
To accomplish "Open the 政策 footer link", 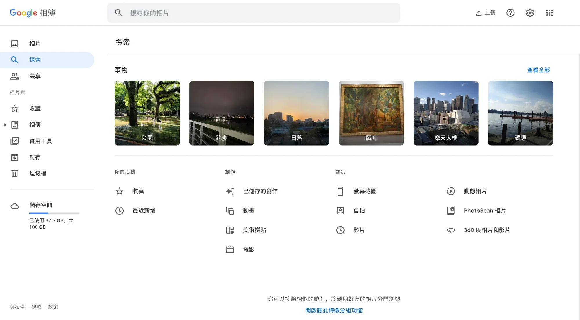I will click(x=53, y=307).
